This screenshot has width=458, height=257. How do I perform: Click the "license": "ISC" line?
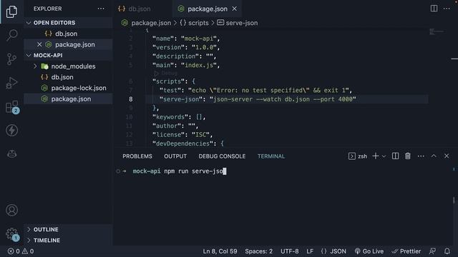(x=182, y=135)
